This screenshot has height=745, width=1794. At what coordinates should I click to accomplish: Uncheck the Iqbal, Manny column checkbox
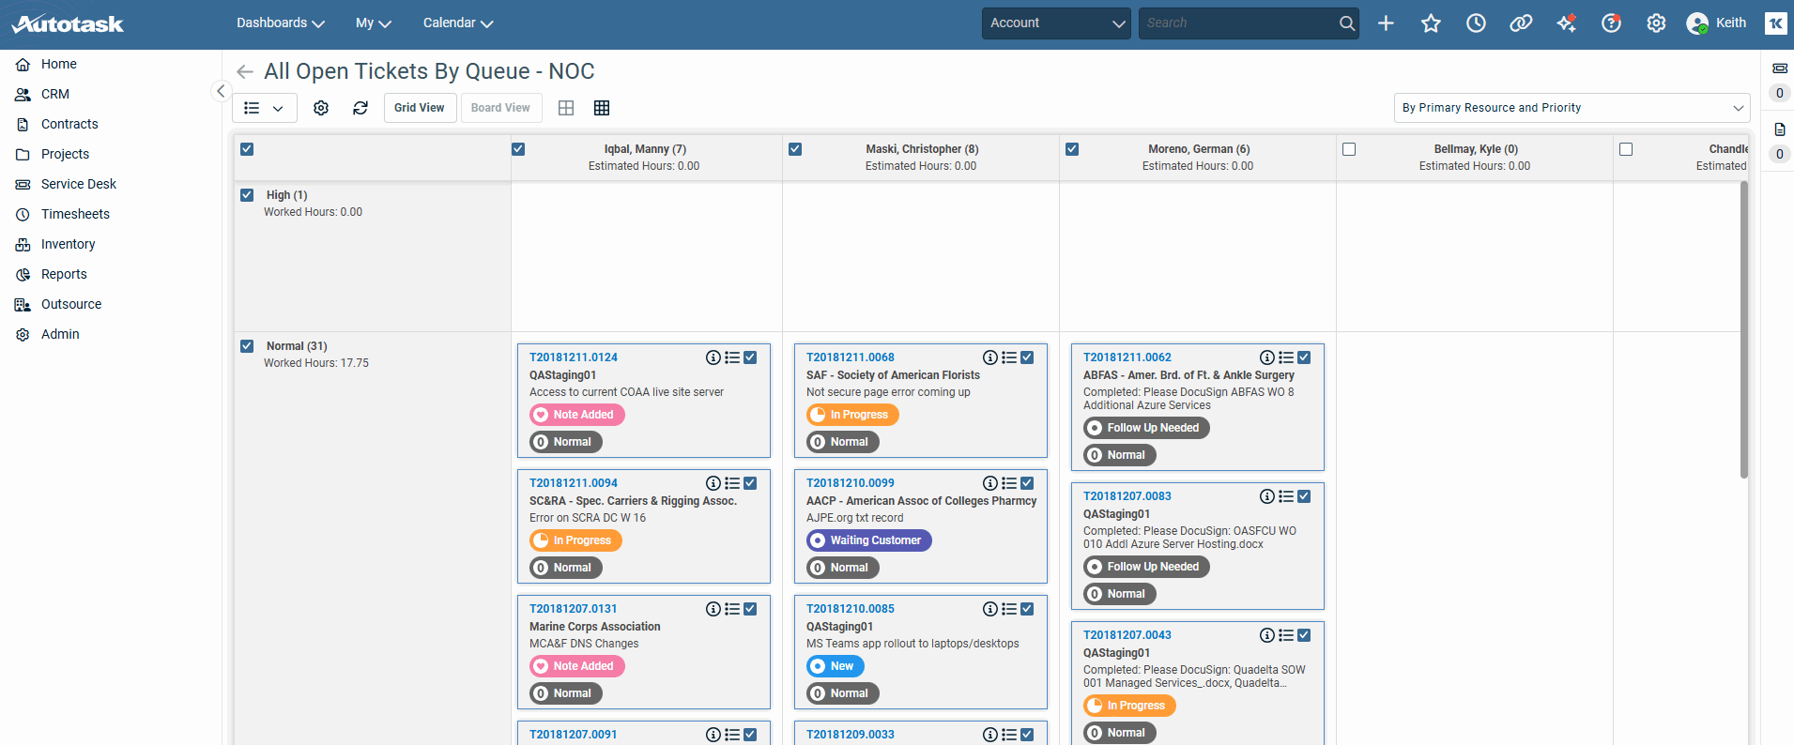[x=518, y=149]
